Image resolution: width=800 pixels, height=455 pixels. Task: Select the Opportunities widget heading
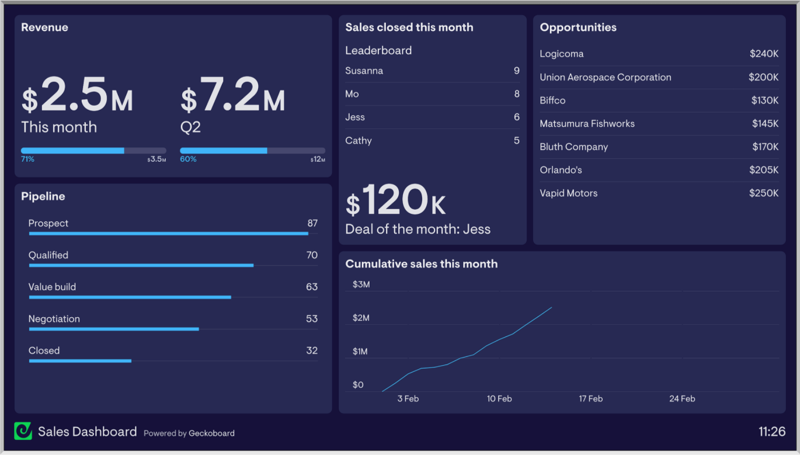pyautogui.click(x=578, y=27)
